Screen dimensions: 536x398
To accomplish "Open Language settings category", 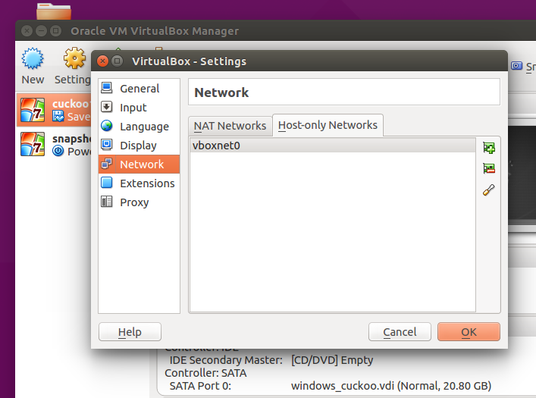I will coord(139,127).
